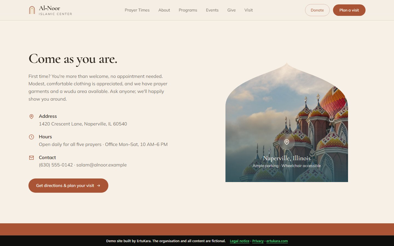
Task: Click the location pin on mosque photo
Action: tap(287, 142)
